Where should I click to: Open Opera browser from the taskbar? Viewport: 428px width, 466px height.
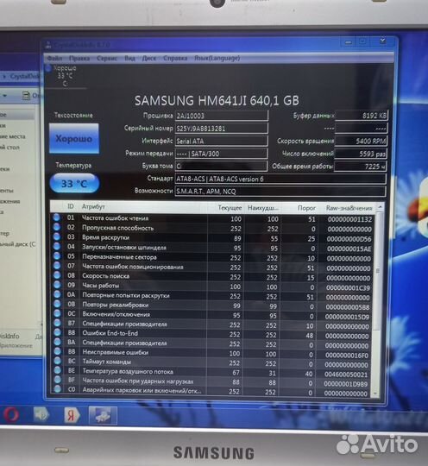point(12,414)
